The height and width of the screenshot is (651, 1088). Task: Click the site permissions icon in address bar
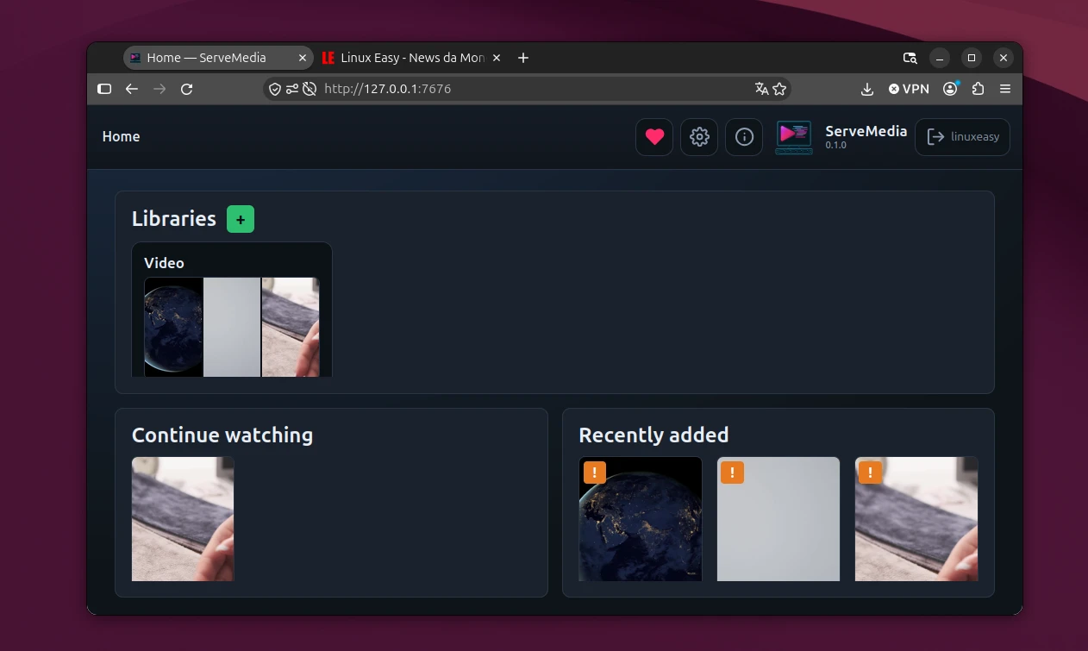pyautogui.click(x=292, y=89)
